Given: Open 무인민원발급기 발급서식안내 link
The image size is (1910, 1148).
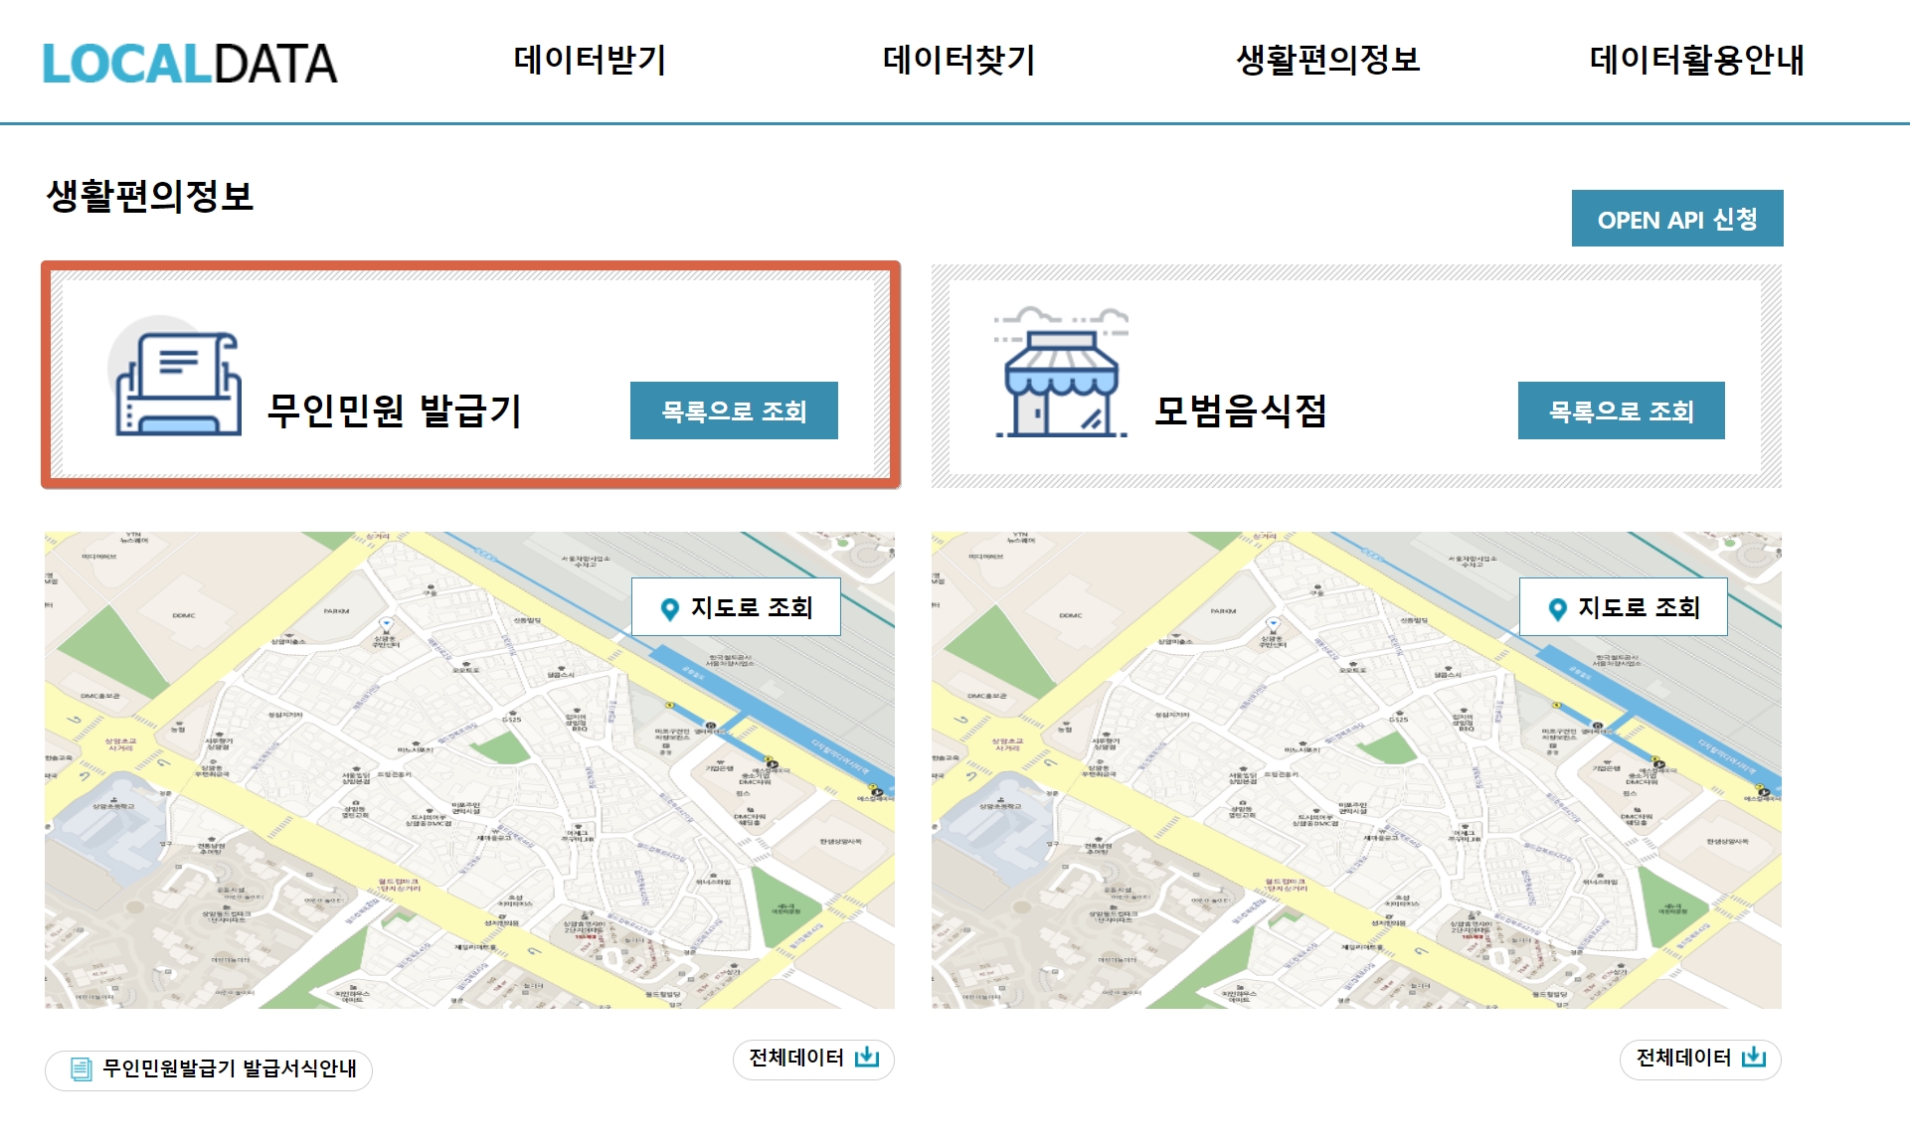Looking at the screenshot, I should point(229,1069).
